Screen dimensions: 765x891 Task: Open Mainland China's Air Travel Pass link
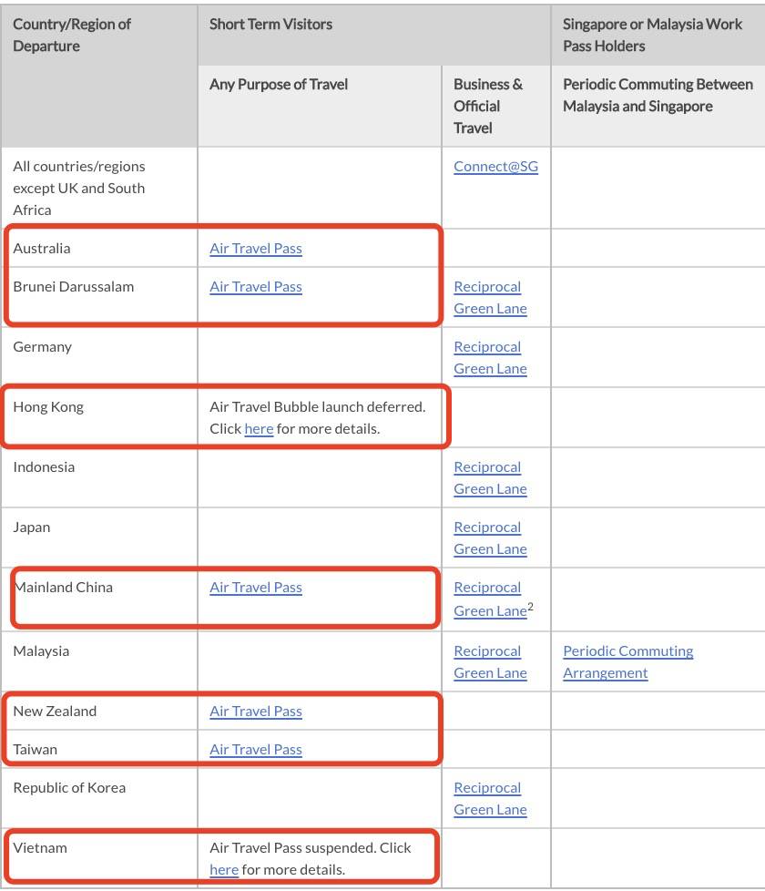coord(256,588)
